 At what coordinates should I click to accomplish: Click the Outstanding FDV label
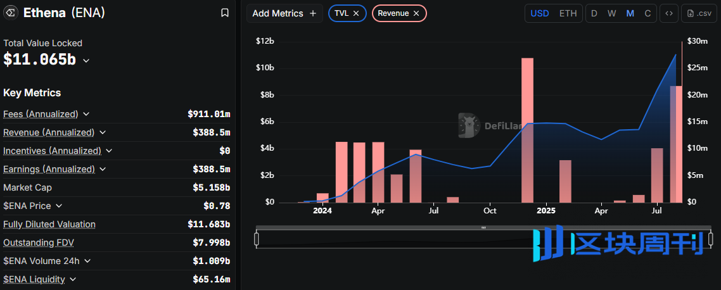click(x=39, y=243)
